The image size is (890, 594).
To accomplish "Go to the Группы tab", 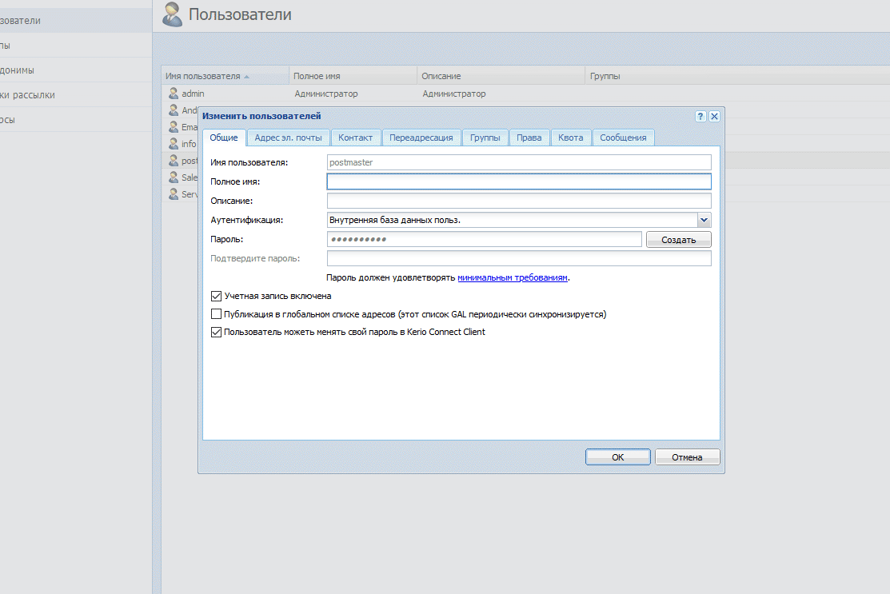I will point(485,138).
